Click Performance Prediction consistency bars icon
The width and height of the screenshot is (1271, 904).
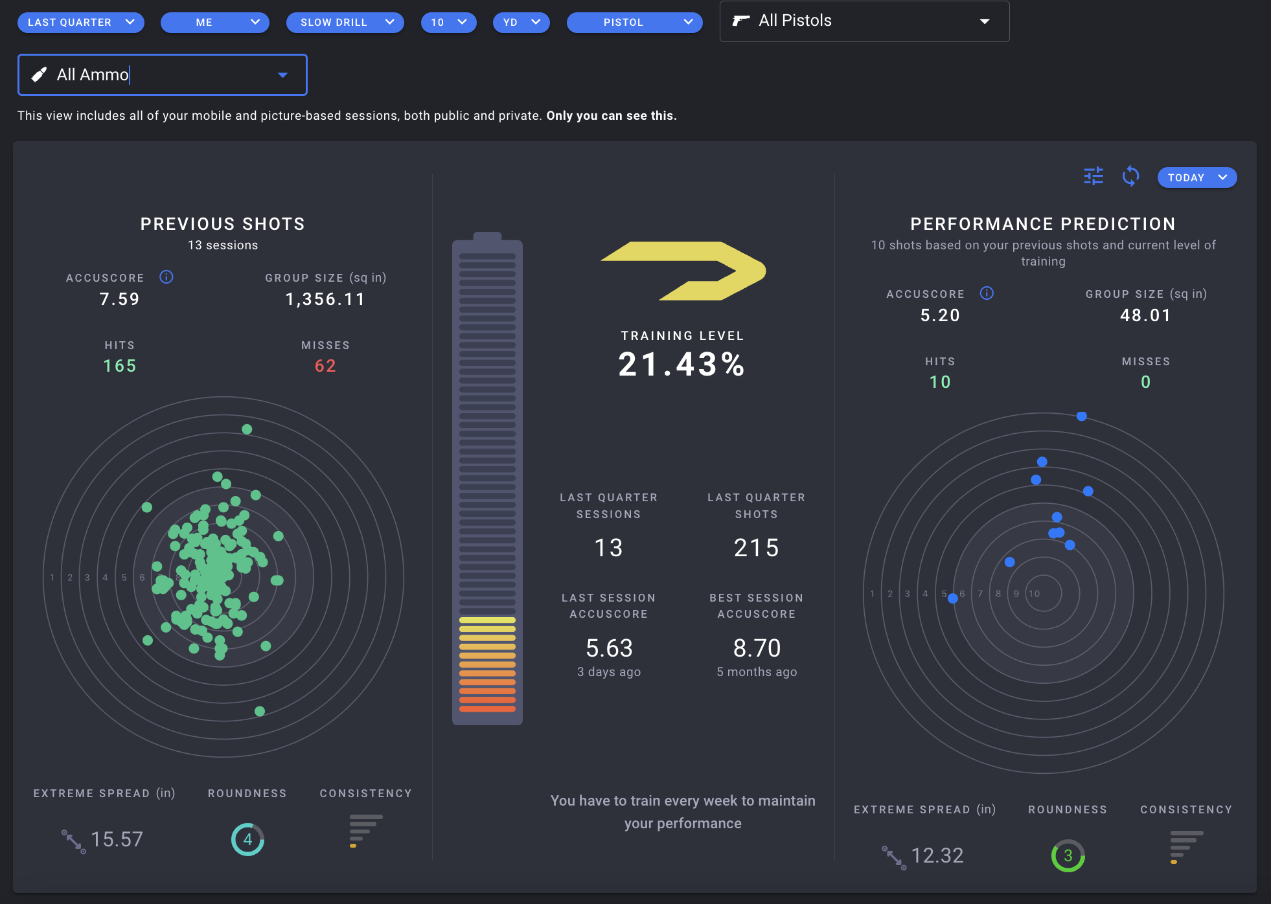[1186, 848]
